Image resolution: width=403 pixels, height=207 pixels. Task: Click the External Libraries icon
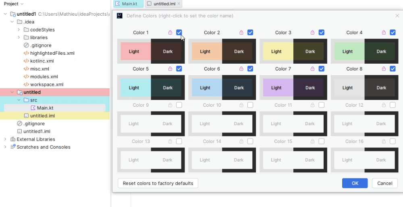coord(12,139)
